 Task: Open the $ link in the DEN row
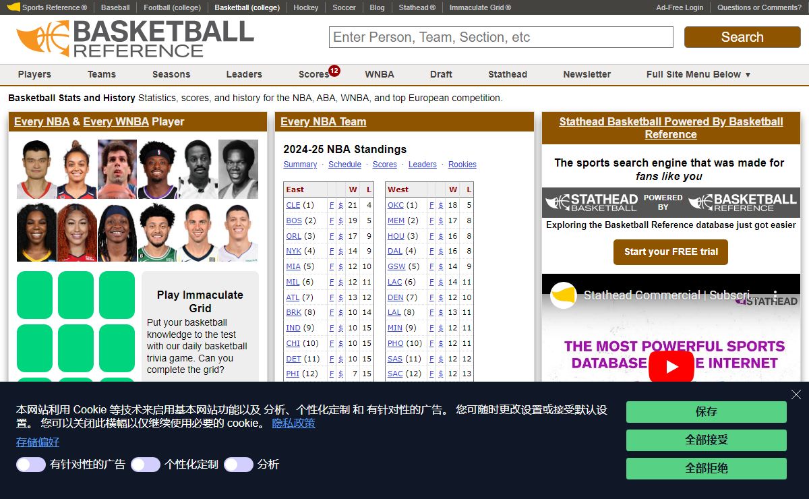point(441,297)
